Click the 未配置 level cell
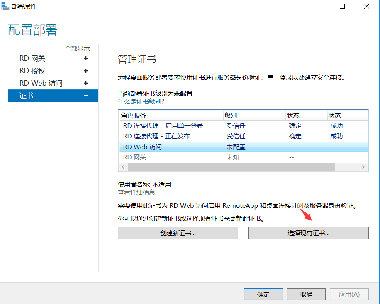This screenshot has width=380, height=304. [236, 147]
